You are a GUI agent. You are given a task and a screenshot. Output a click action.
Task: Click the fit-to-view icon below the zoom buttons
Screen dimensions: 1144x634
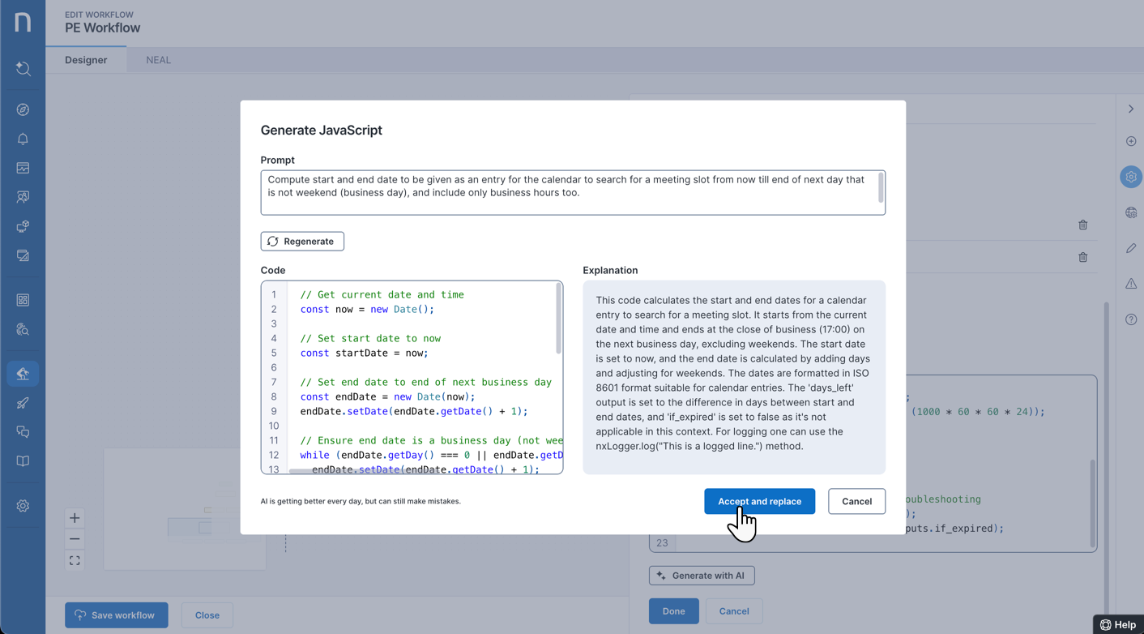tap(74, 559)
